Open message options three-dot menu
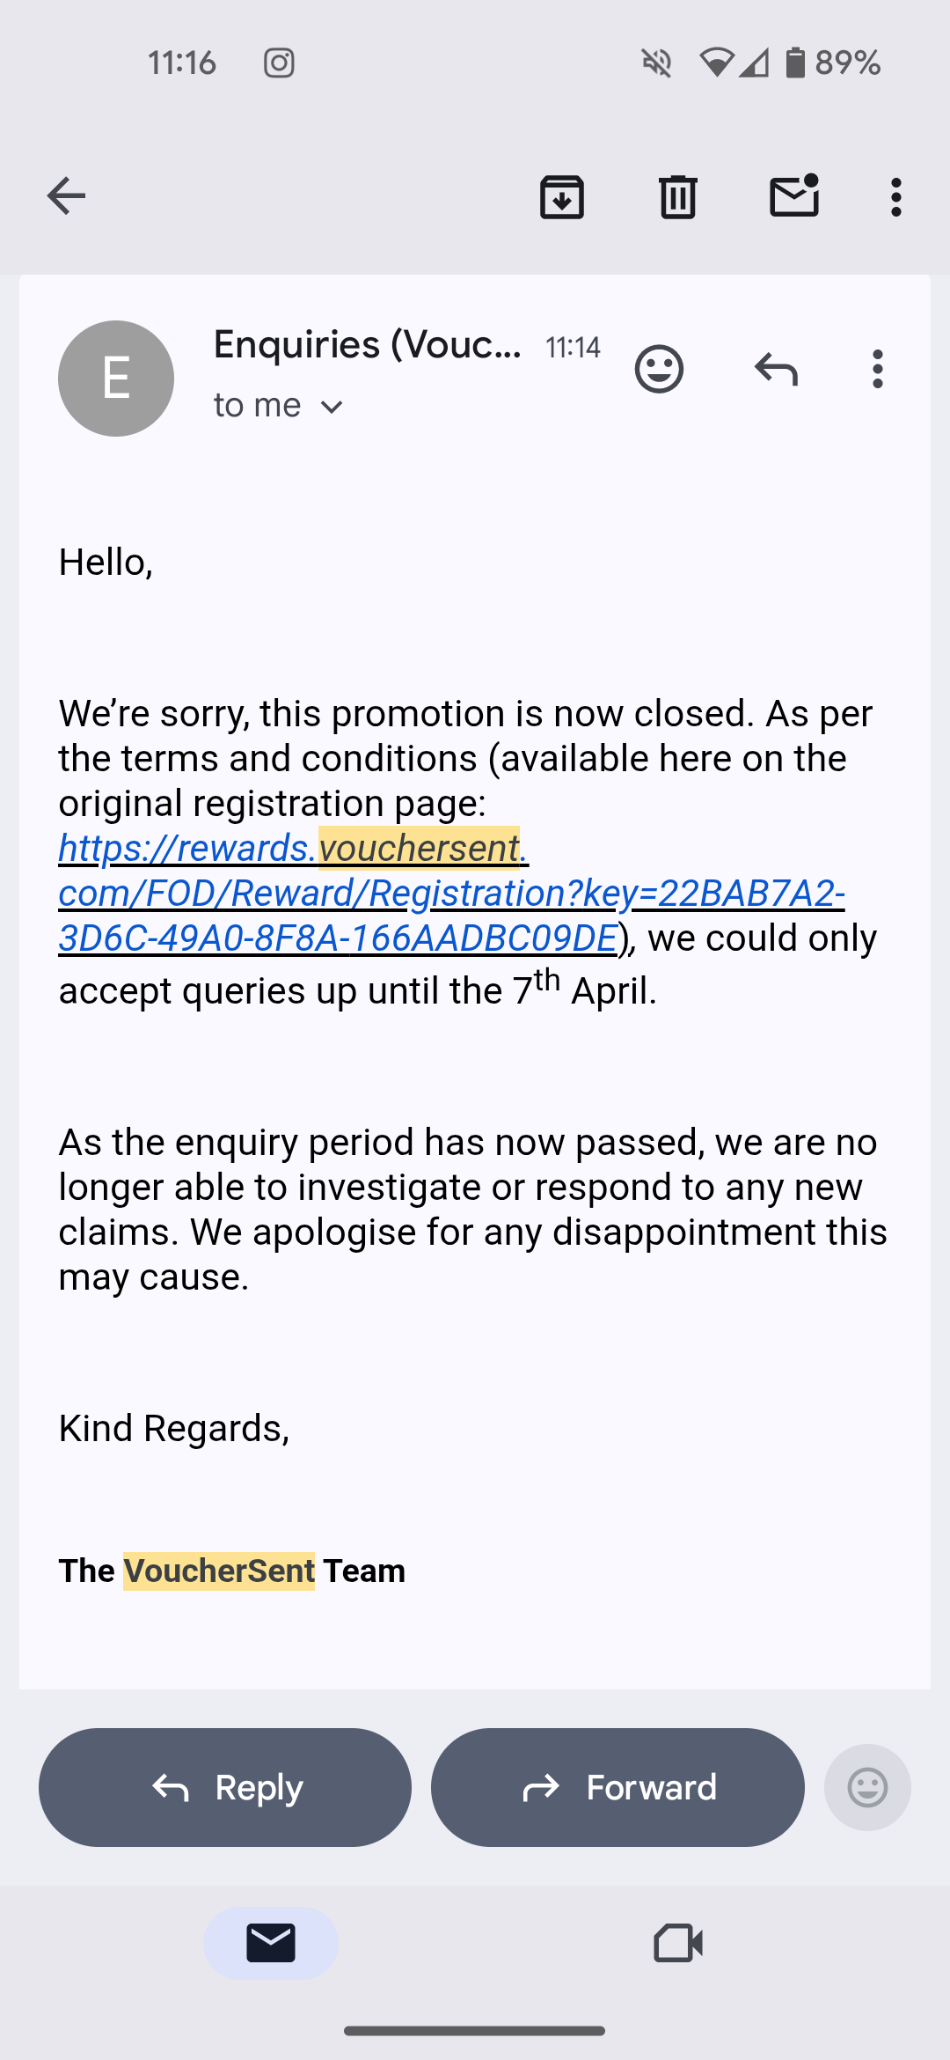This screenshot has height=2060, width=950. 877,369
